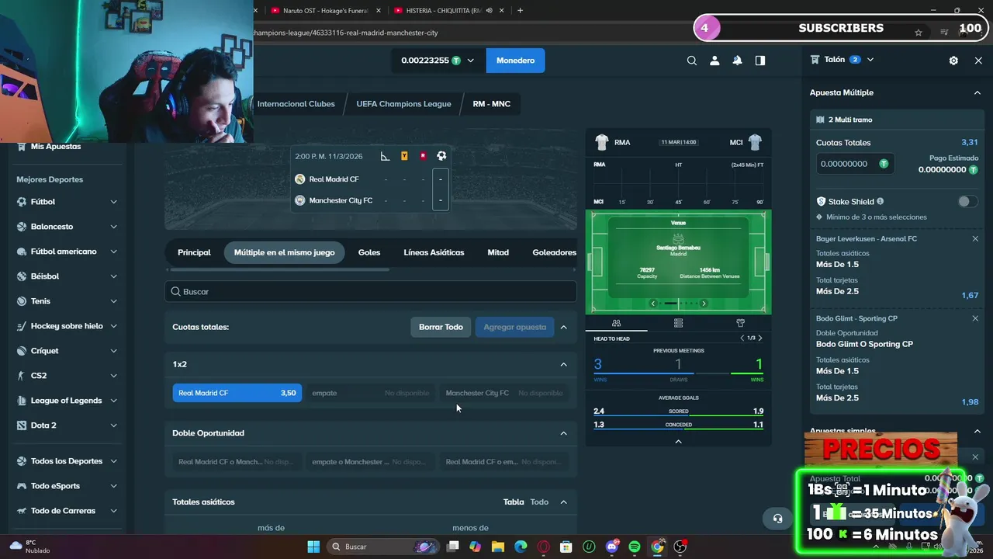
Task: Expand the Tenis sports menu
Action: click(x=113, y=301)
